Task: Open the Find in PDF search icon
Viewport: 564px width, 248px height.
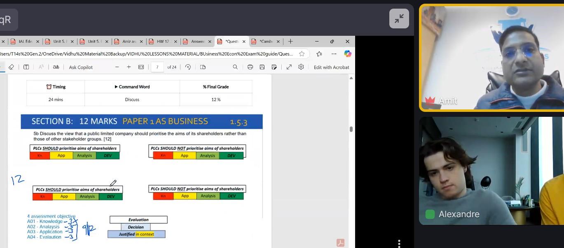Action: [x=235, y=67]
